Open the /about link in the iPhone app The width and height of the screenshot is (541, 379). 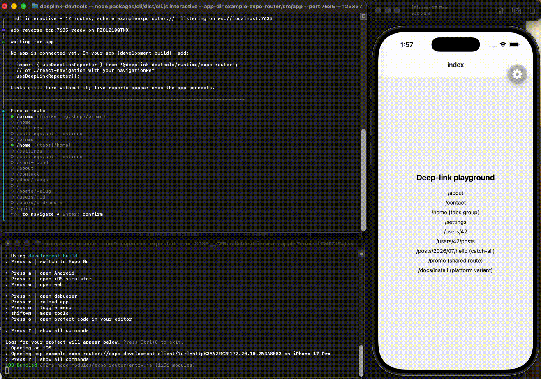point(455,193)
